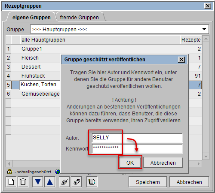Move group up with blue up triangle
This screenshot has width=215, height=193.
pos(50,182)
